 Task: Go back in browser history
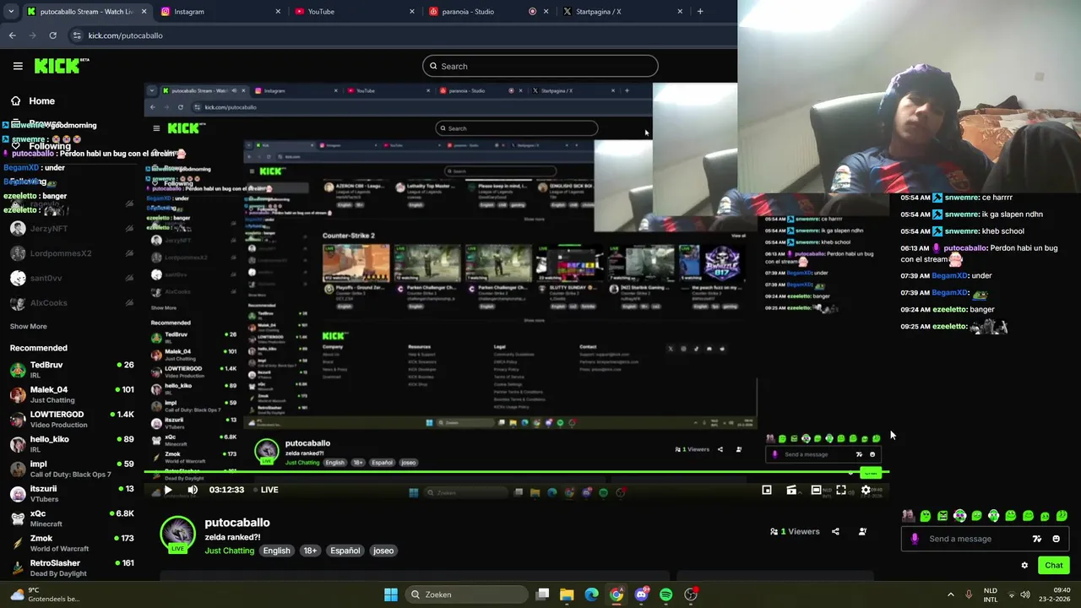tap(12, 35)
